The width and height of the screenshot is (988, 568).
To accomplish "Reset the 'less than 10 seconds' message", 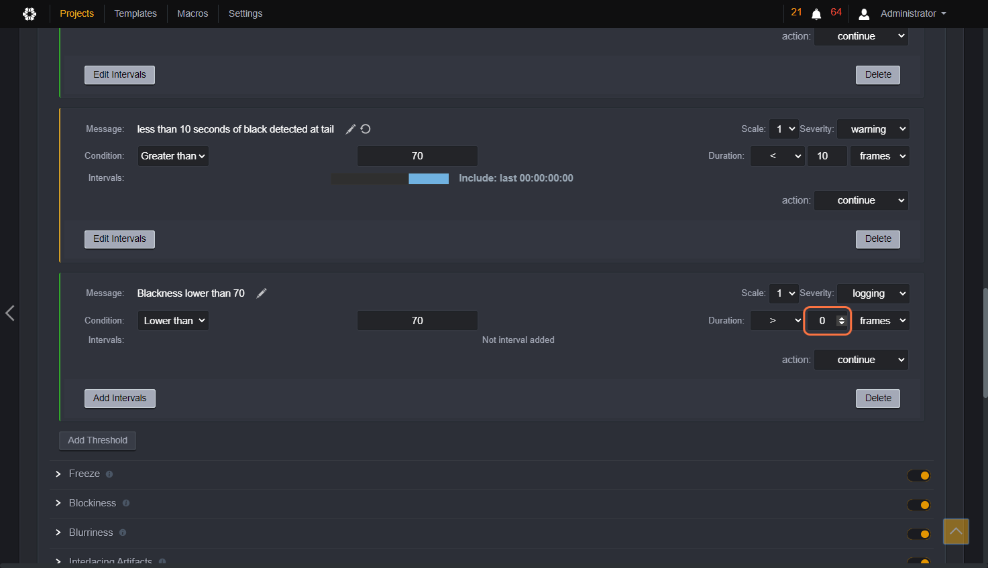I will pos(366,129).
